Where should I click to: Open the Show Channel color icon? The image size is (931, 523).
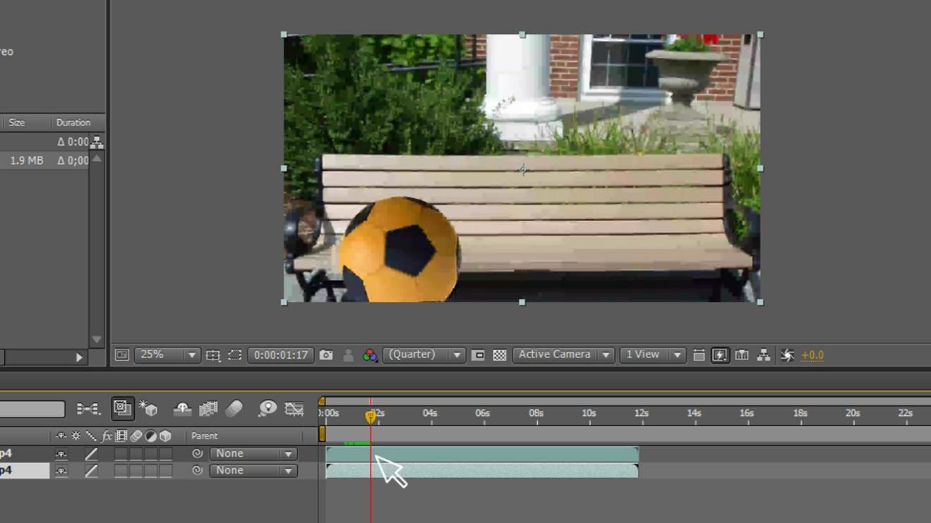click(x=370, y=355)
